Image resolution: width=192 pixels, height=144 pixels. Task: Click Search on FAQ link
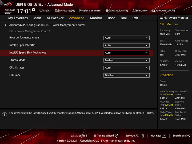(182, 136)
